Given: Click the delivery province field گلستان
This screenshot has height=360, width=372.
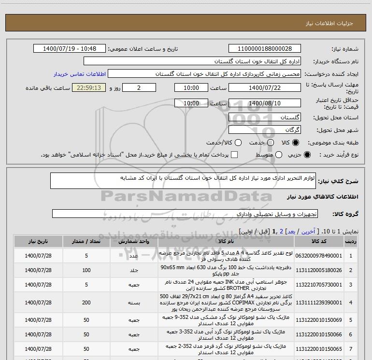Looking at the screenshot, I should [265, 117].
